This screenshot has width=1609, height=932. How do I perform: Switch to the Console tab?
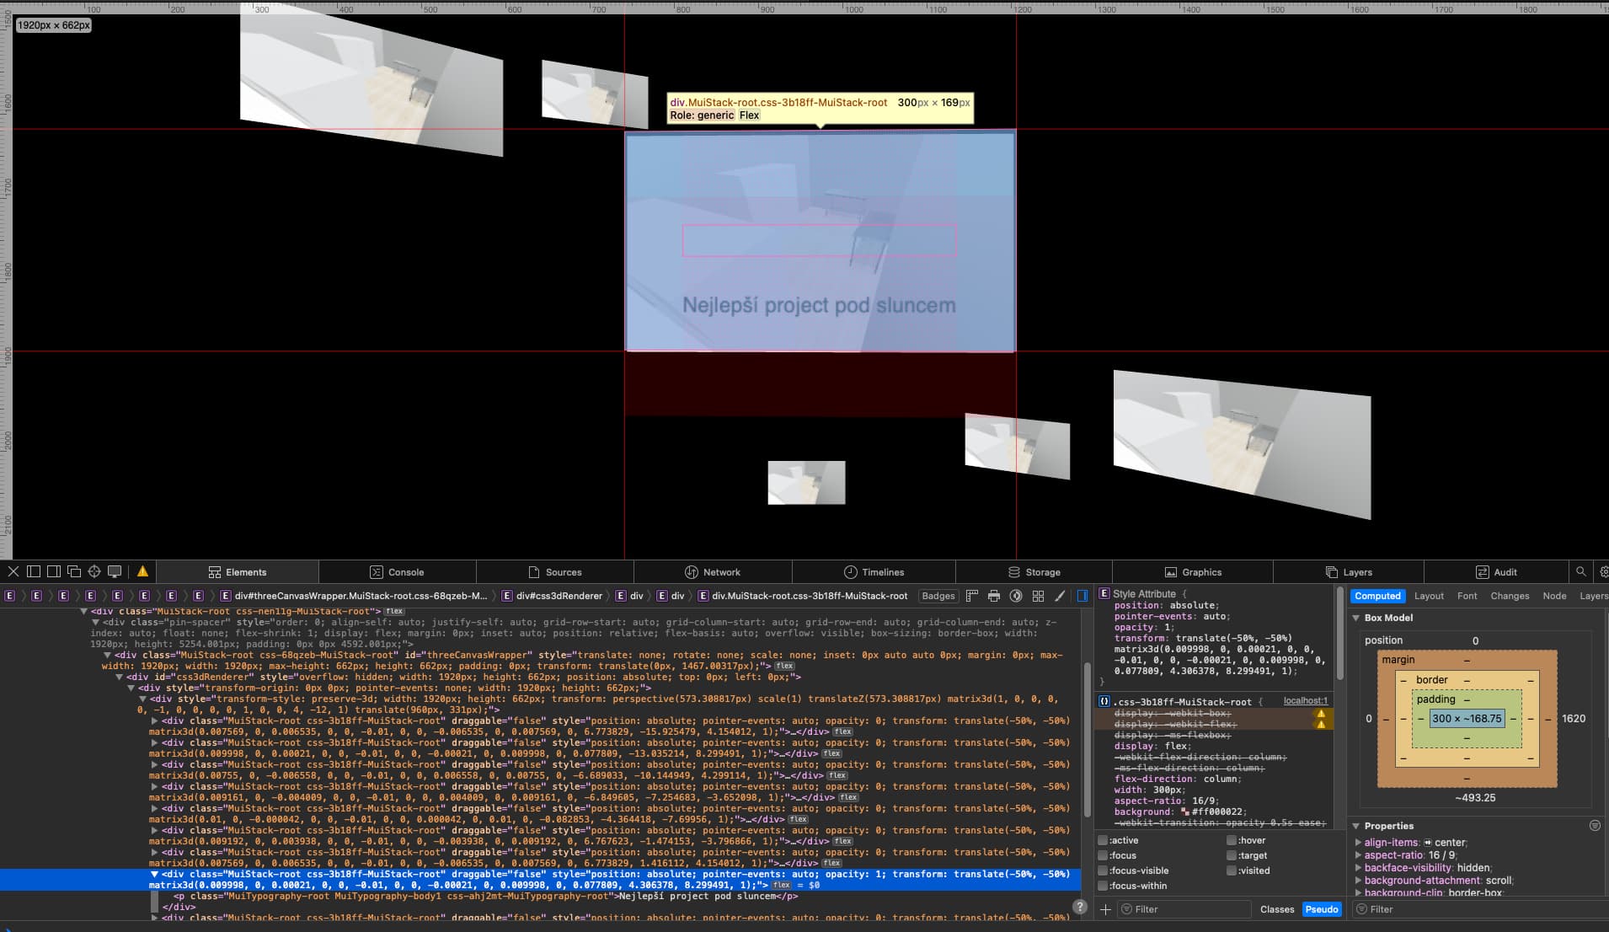click(398, 571)
